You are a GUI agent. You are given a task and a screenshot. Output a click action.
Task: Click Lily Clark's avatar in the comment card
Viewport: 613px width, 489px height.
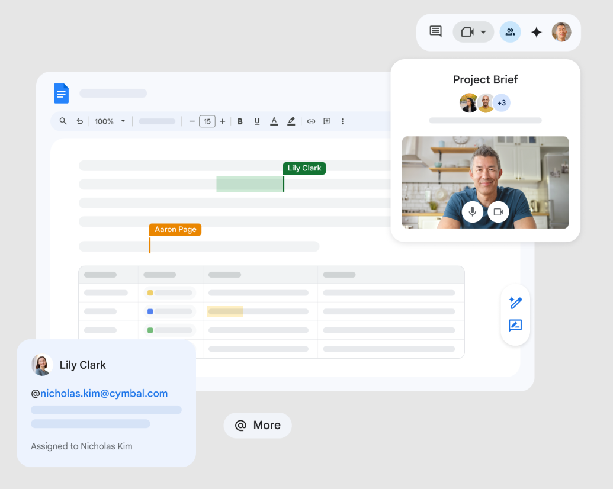(x=42, y=365)
